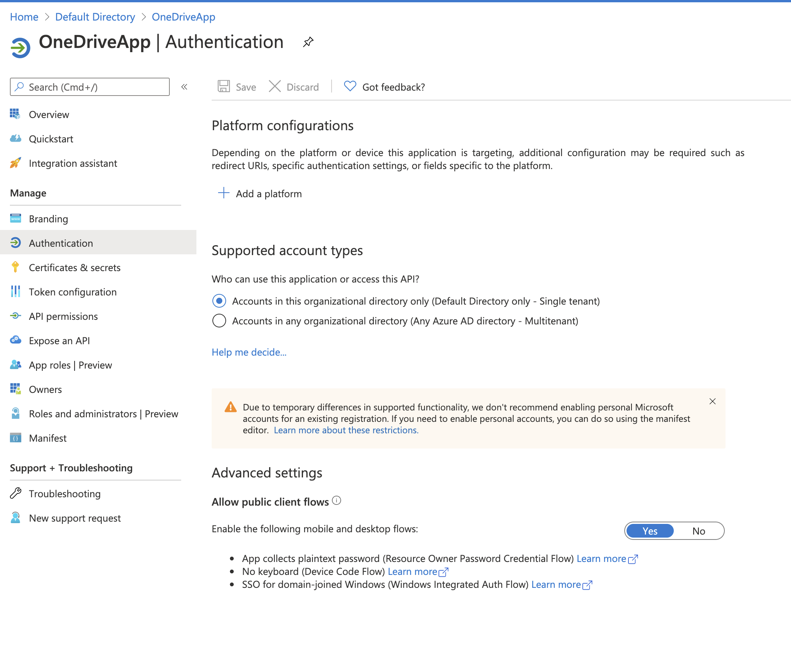Click info icon beside Allow public client flows
Image resolution: width=791 pixels, height=664 pixels.
(336, 501)
